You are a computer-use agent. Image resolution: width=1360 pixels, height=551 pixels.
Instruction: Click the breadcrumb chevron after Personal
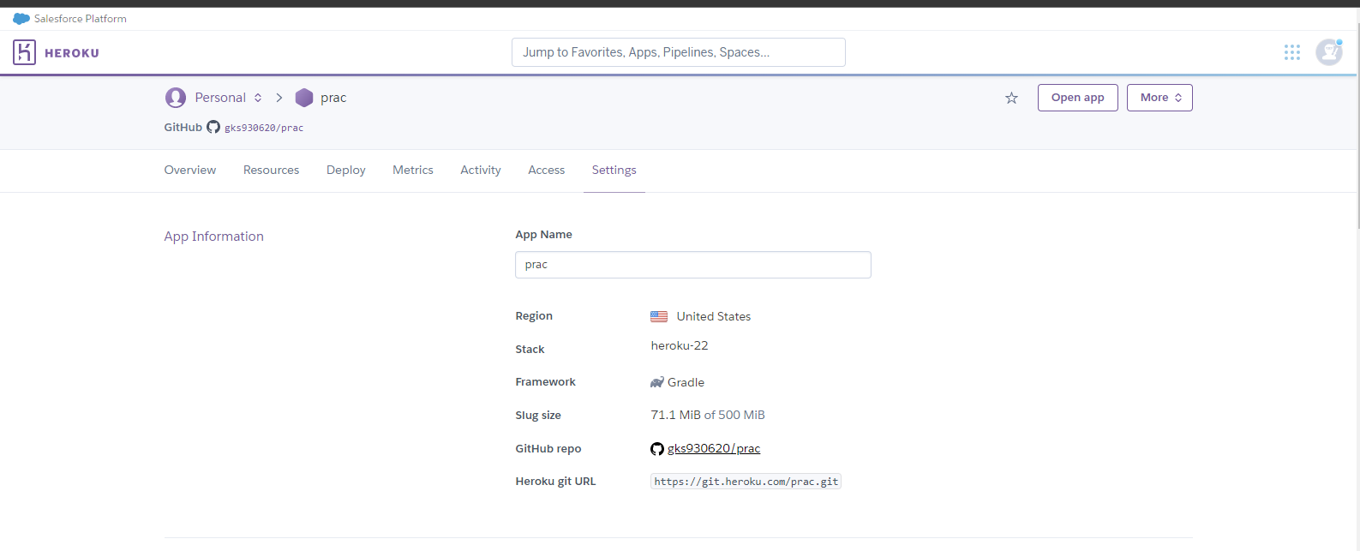[279, 98]
